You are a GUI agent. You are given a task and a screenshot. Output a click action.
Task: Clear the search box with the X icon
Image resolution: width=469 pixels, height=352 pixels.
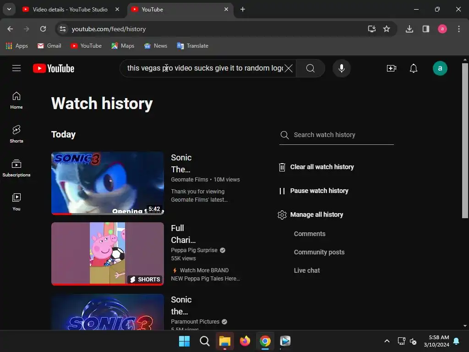click(x=289, y=68)
